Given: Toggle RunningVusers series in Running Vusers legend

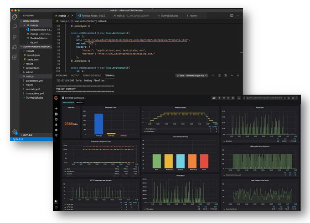Looking at the screenshot, I should [x=149, y=129].
